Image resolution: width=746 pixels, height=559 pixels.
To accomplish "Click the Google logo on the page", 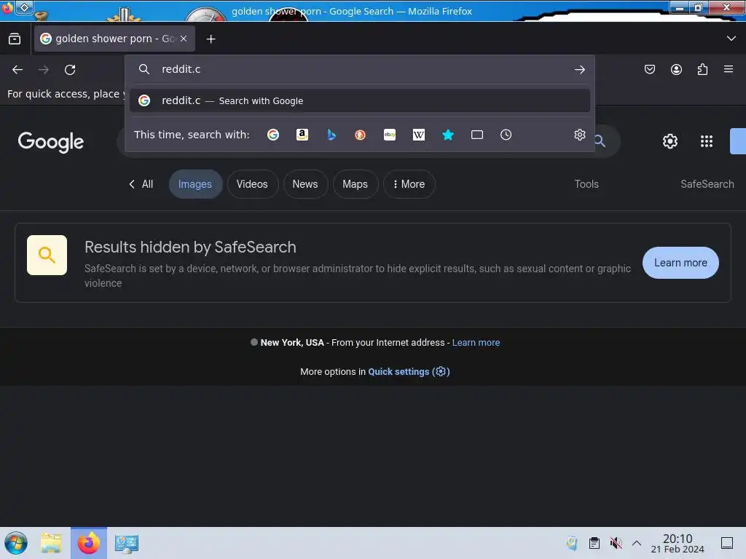I will point(51,142).
